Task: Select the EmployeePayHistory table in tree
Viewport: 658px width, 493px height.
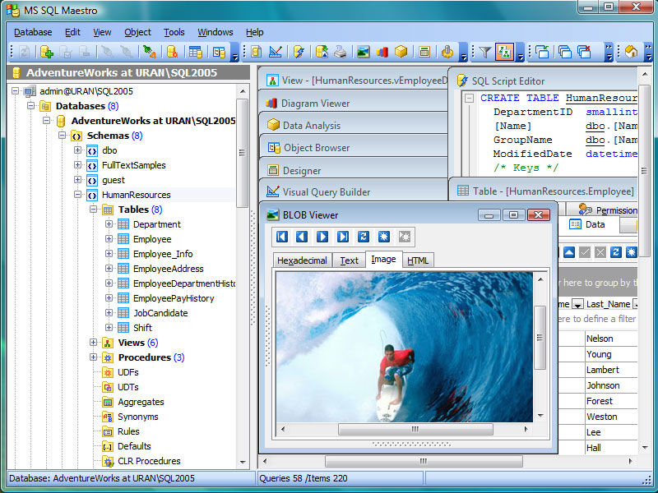Action: [x=173, y=298]
